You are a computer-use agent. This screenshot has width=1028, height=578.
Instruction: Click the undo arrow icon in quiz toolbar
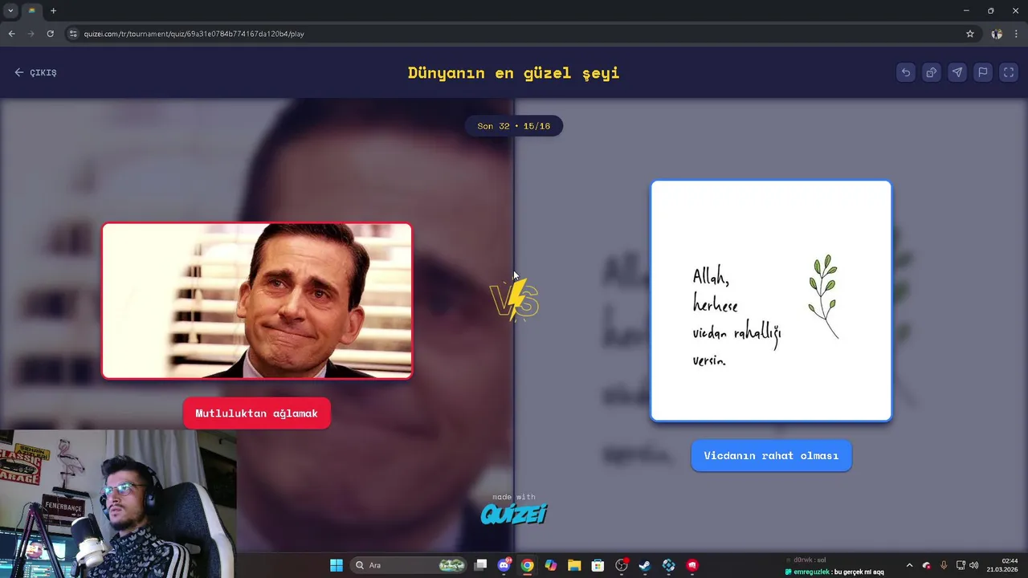(906, 72)
